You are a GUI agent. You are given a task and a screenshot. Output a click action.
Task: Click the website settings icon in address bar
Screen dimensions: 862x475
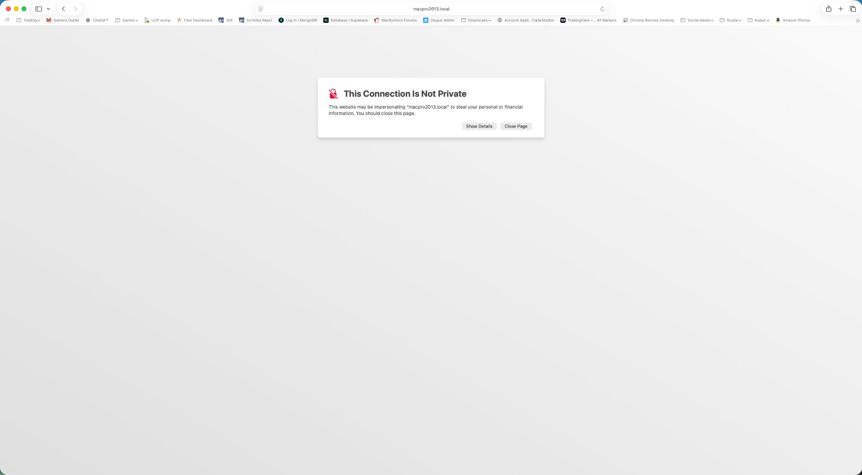(x=260, y=9)
